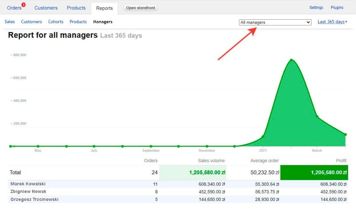Select the Marek Kowalski manager row

[x=28, y=184]
